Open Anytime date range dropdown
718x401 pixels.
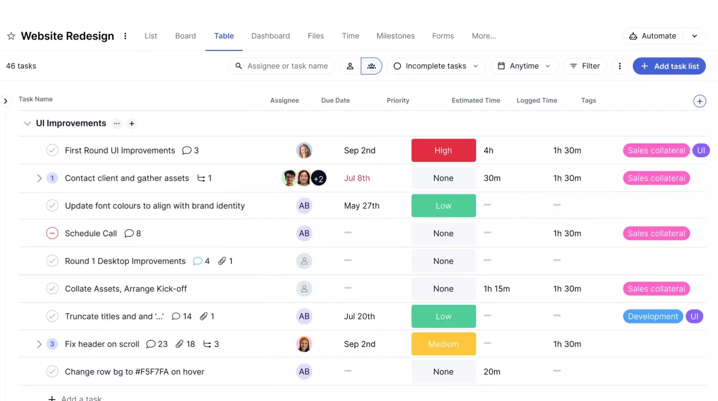click(x=524, y=66)
